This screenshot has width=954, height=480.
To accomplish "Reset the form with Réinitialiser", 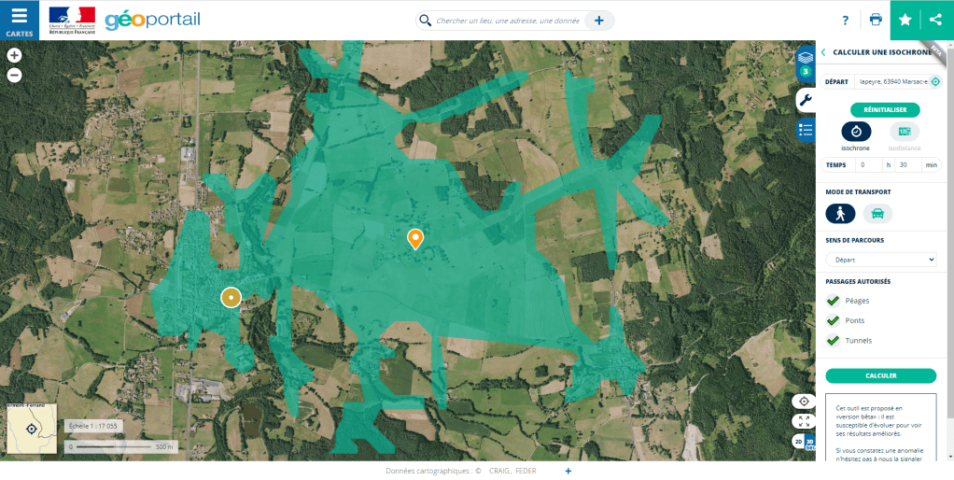I will (x=879, y=109).
